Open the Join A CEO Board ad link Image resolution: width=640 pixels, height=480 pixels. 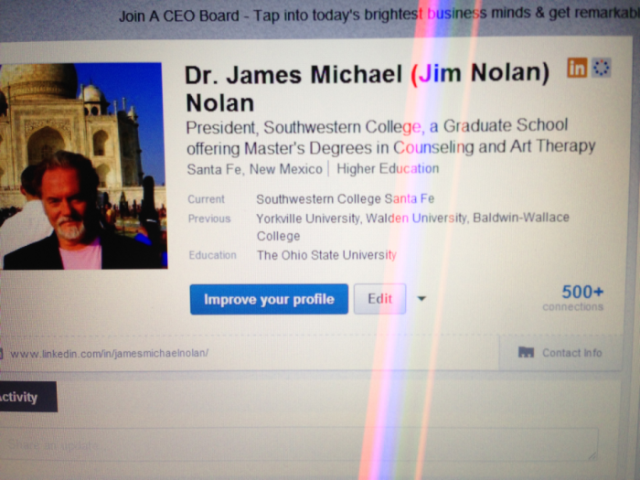click(379, 16)
